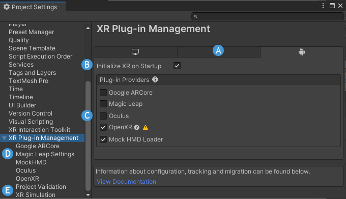Click the sidebar scroll down arrow
346x199 pixels.
88,195
